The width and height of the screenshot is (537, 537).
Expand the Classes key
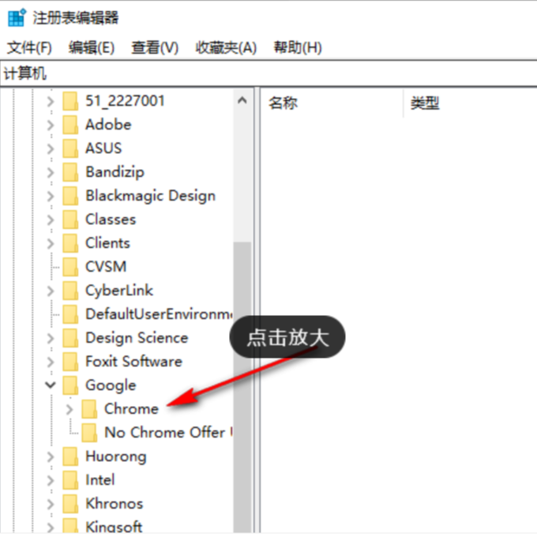51,220
